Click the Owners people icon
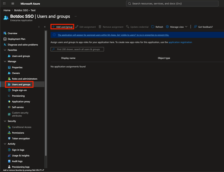This screenshot has height=172, width=224. (x=9, y=73)
